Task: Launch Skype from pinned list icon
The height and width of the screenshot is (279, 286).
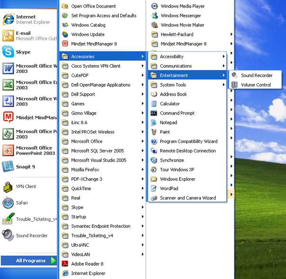Action: 8,52
